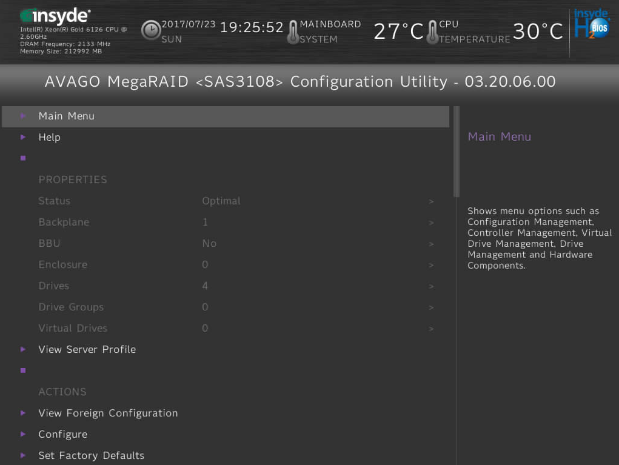Screen dimensions: 619x465
Task: Select the arrow icon beside Main Menu
Action: click(23, 116)
